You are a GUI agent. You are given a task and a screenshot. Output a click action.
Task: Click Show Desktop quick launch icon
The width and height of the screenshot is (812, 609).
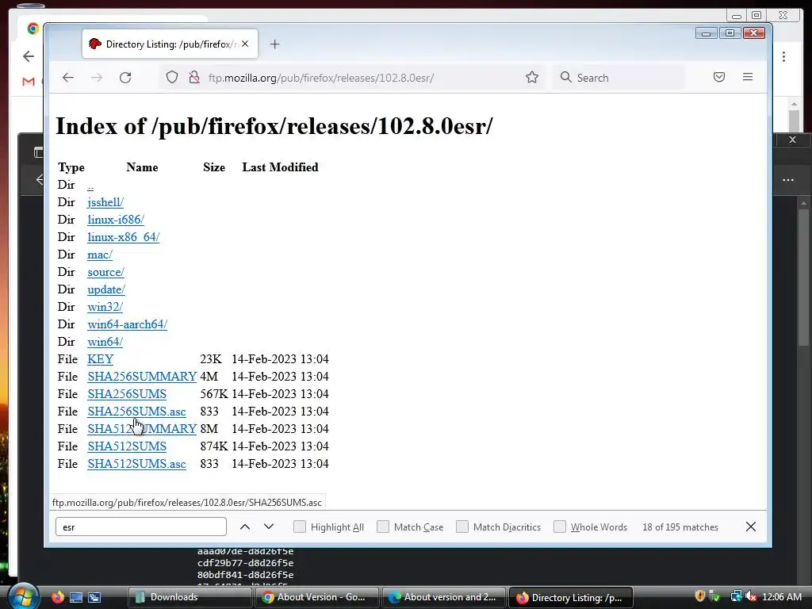pos(76,597)
